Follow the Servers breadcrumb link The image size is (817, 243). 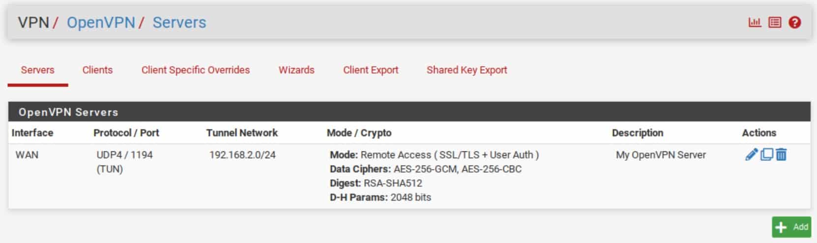coord(179,23)
